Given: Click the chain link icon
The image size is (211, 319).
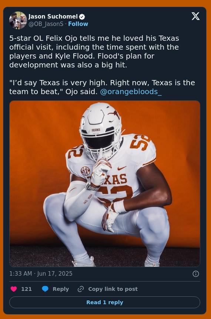Looking at the screenshot, I should [x=81, y=289].
